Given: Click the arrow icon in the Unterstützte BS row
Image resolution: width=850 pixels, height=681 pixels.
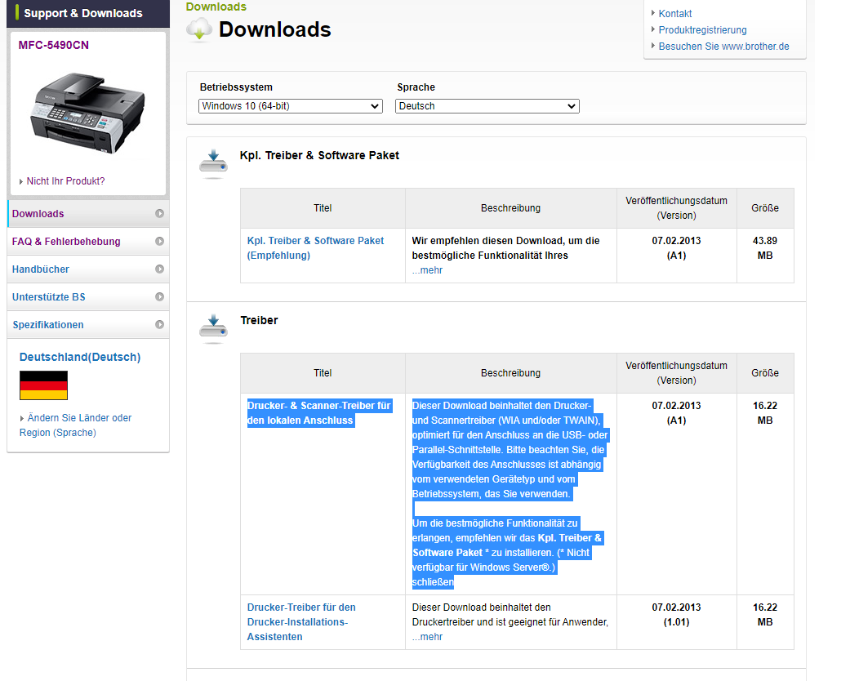Looking at the screenshot, I should point(159,296).
